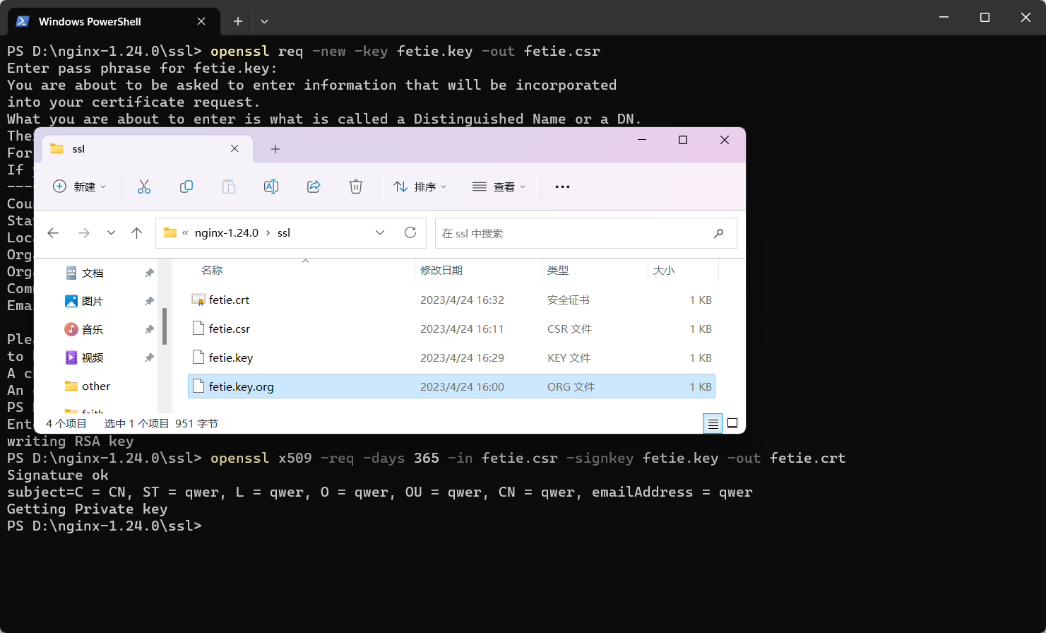Viewport: 1046px width, 633px height.
Task: Click the Rename icon in Explorer toolbar
Action: [271, 187]
